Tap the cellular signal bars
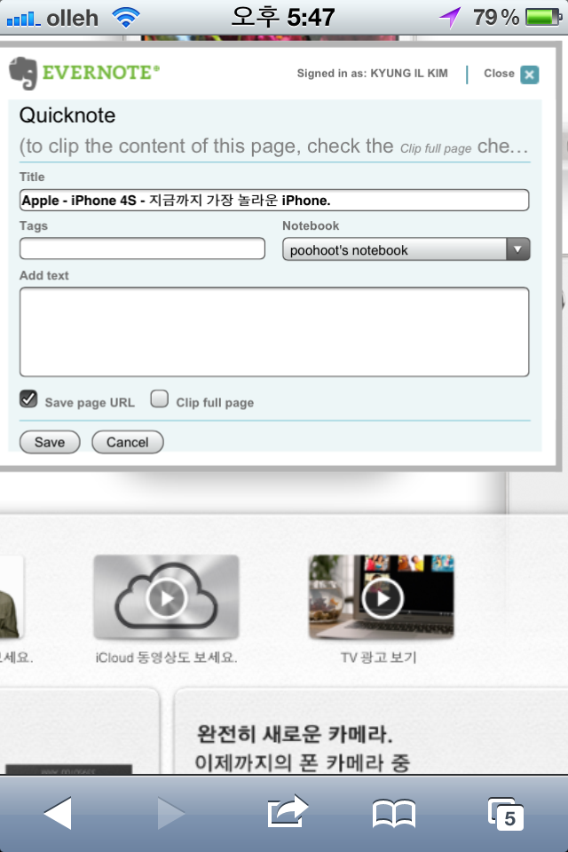Image resolution: width=568 pixels, height=852 pixels. coord(23,19)
